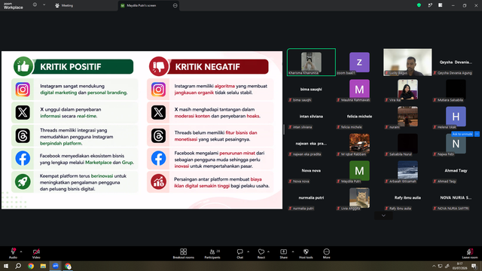
Task: Select Maydila Putri M avatar tile
Action: [x=359, y=171]
